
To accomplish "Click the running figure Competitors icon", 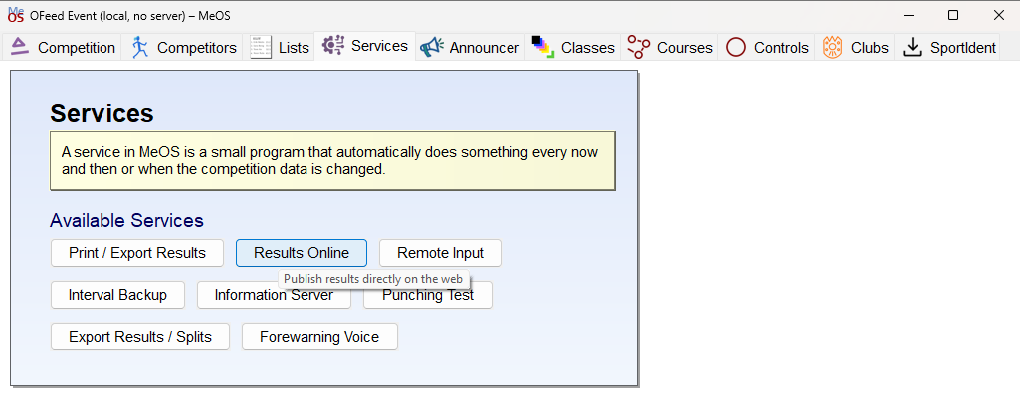I will tap(139, 47).
